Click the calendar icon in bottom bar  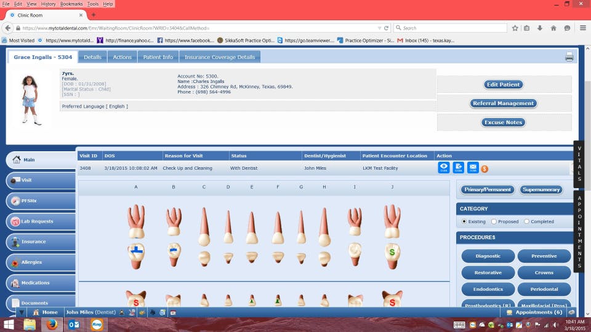click(x=173, y=312)
